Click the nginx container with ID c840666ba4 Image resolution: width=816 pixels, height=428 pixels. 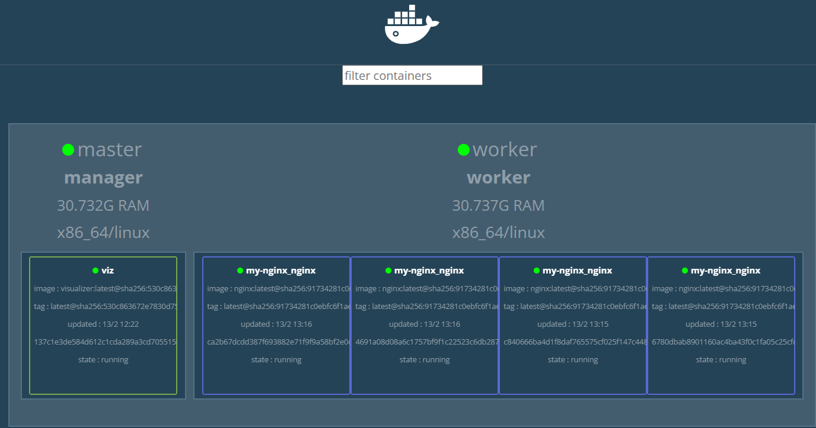click(x=573, y=342)
